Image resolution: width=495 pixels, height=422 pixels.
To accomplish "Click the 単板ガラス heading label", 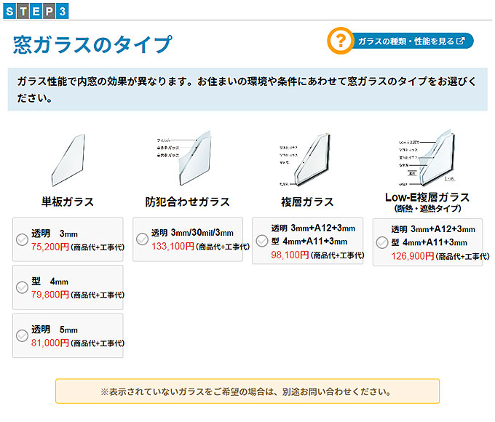I will [67, 202].
